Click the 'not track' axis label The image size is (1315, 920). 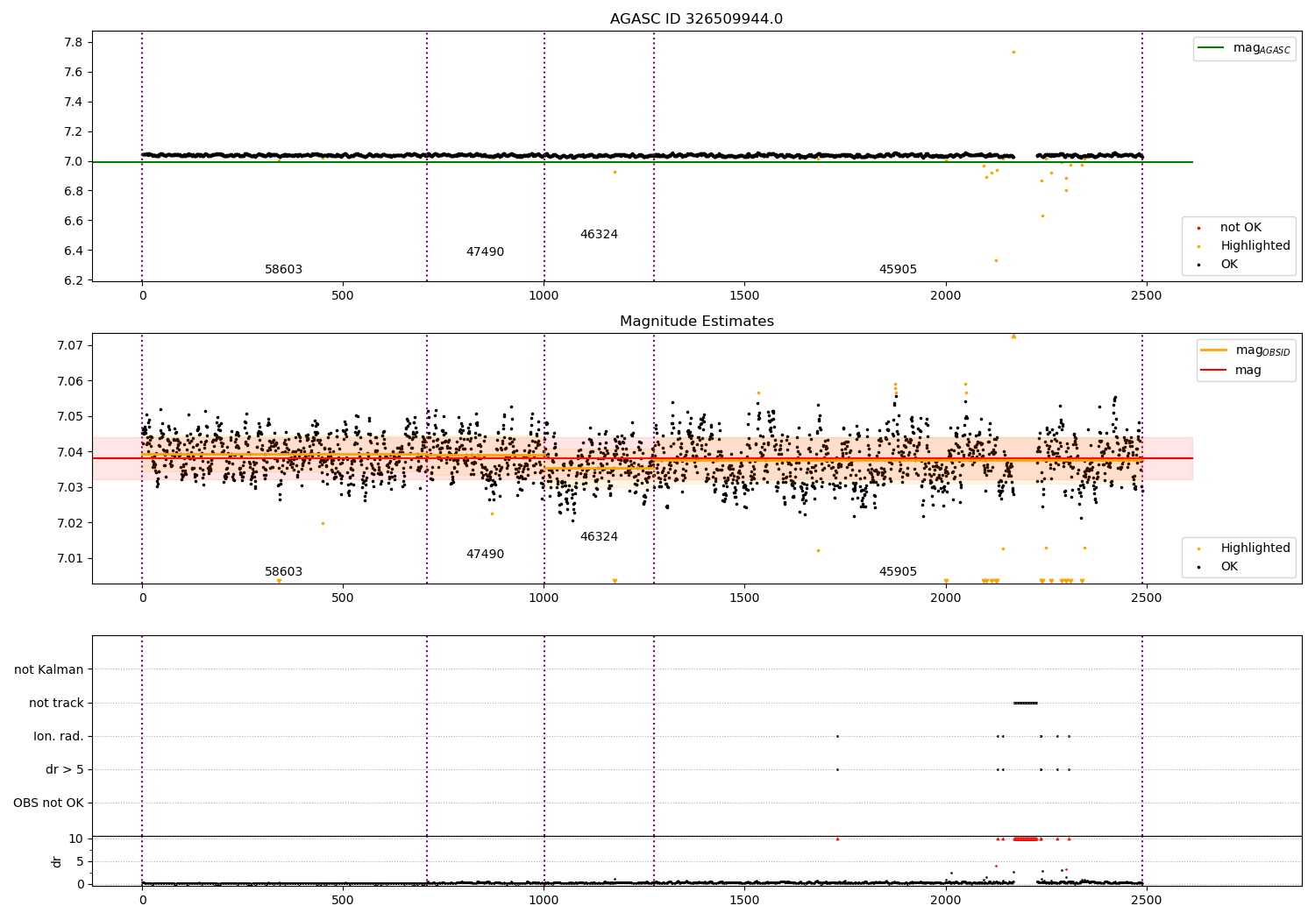(56, 704)
